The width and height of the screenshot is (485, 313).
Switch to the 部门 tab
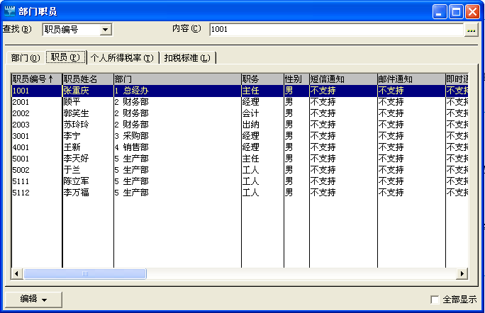[x=25, y=58]
